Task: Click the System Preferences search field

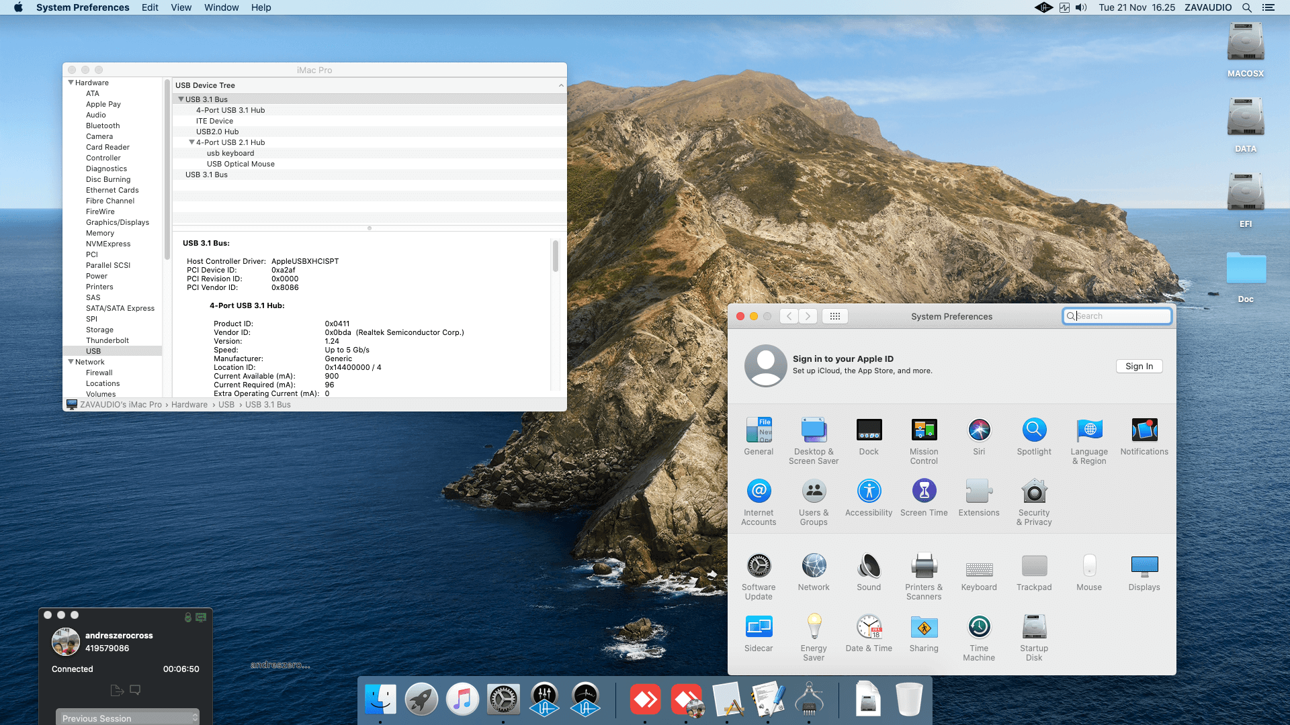Action: click(x=1117, y=316)
